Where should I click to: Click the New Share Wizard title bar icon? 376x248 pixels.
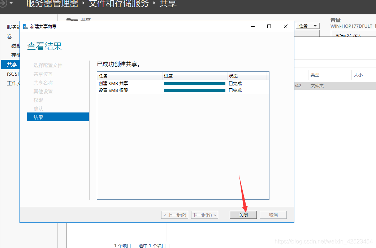[25, 26]
